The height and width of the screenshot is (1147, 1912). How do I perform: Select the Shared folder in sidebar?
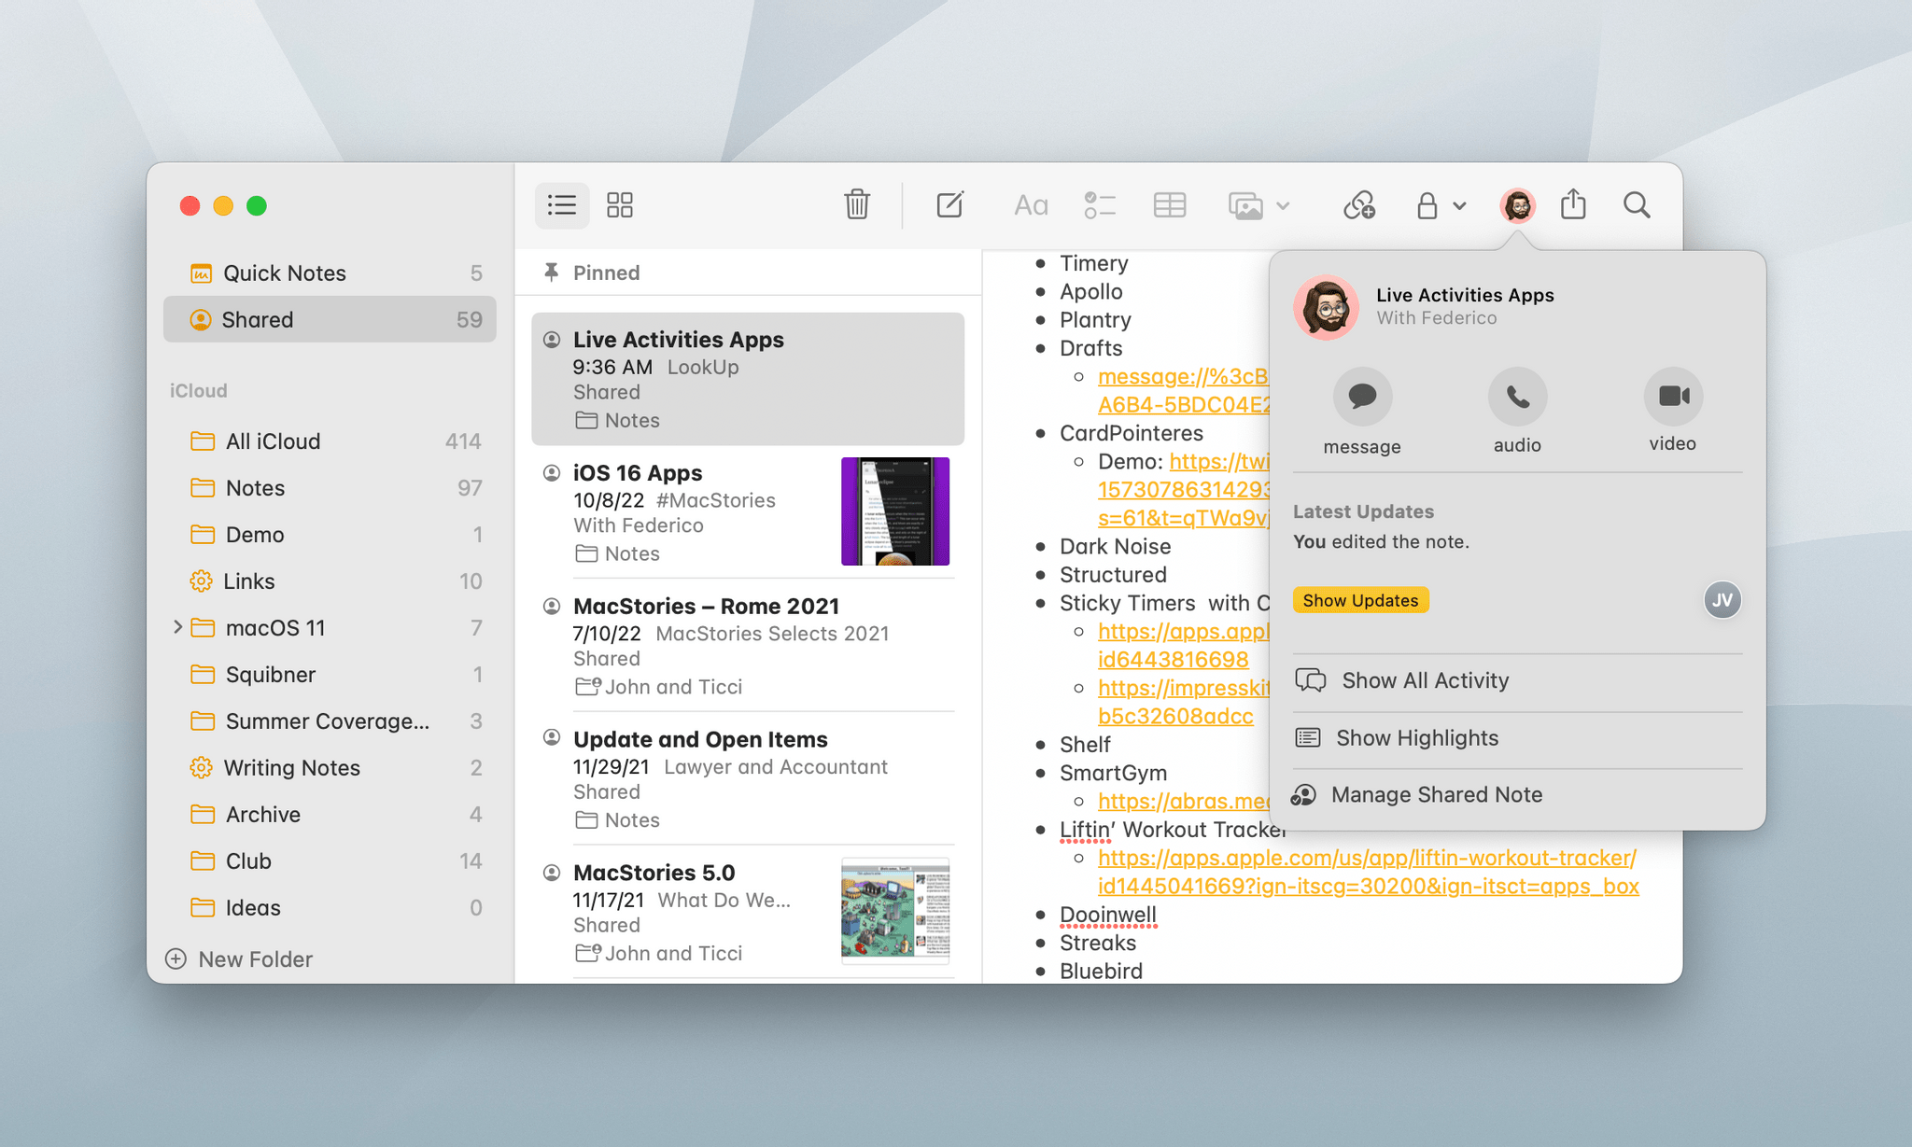pyautogui.click(x=330, y=319)
